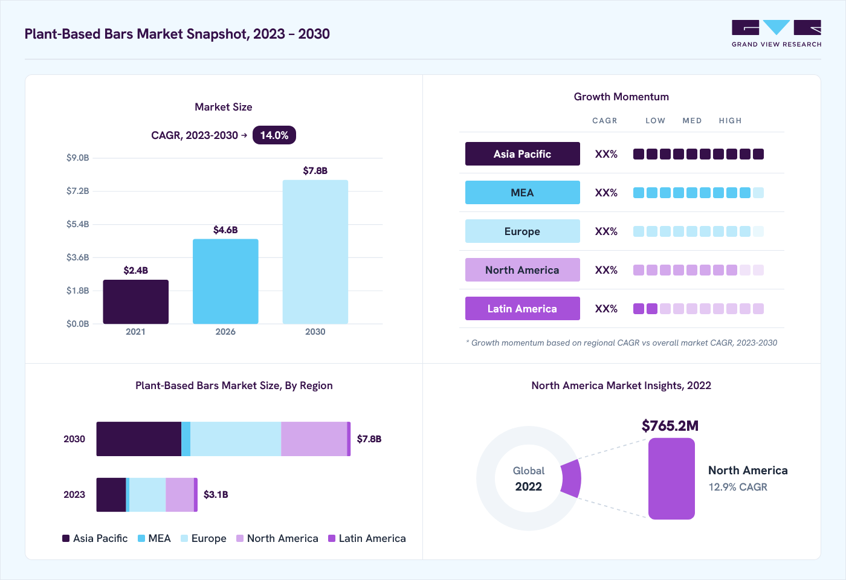Screen dimensions: 846x580
Task: Select the North America region label
Action: [x=523, y=270]
